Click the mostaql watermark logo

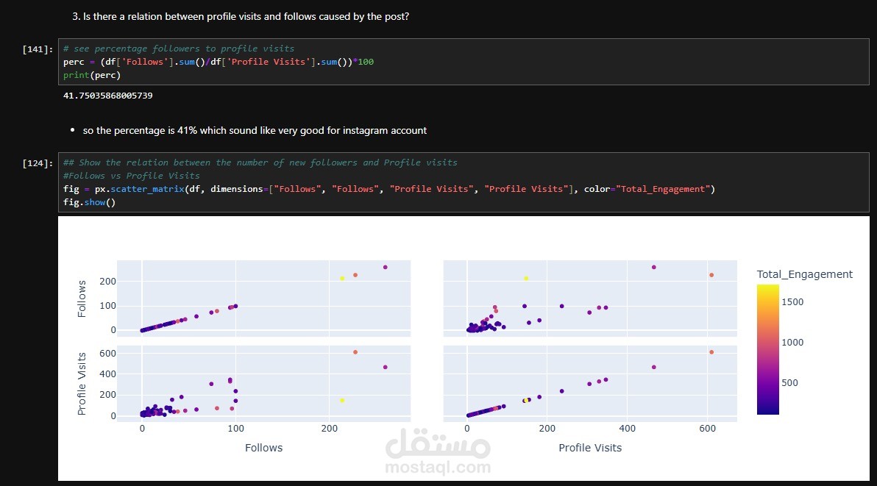438,451
